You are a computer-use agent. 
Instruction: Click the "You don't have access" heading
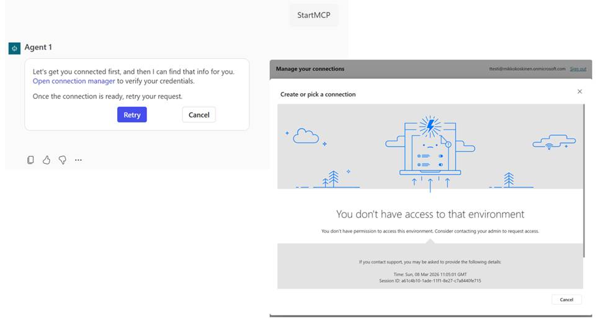tap(430, 214)
